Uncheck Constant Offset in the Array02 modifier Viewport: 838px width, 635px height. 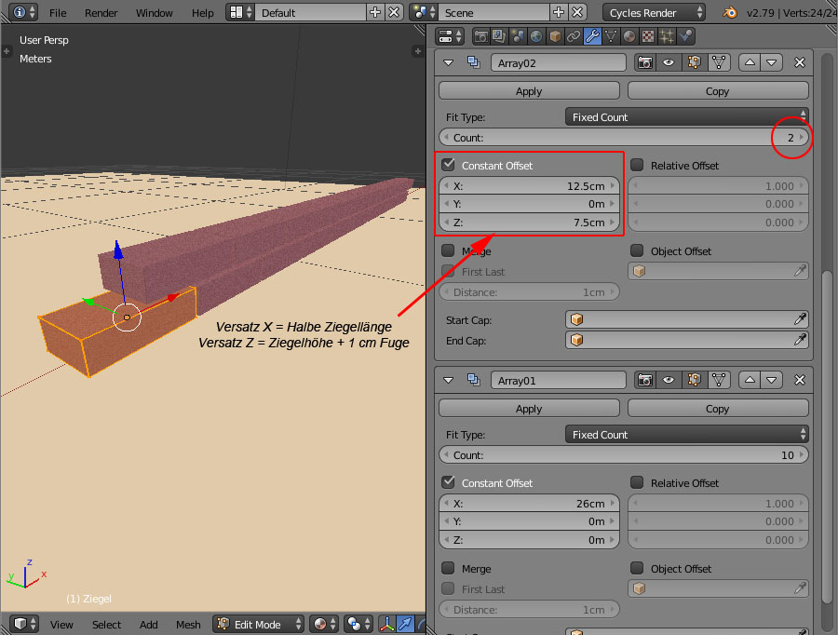[x=449, y=165]
